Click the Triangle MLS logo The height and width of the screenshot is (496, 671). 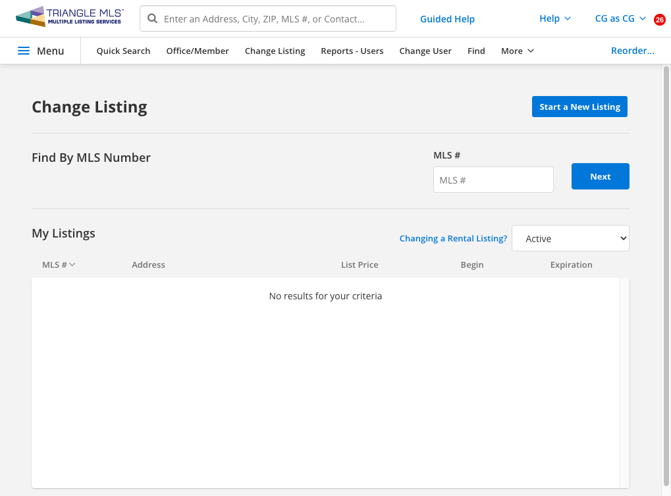tap(70, 16)
